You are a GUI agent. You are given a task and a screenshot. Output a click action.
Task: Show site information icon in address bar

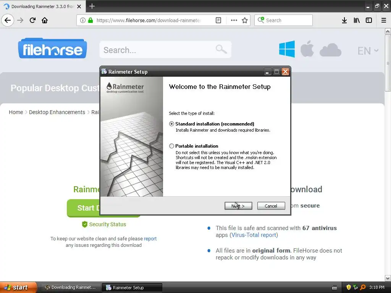click(83, 20)
